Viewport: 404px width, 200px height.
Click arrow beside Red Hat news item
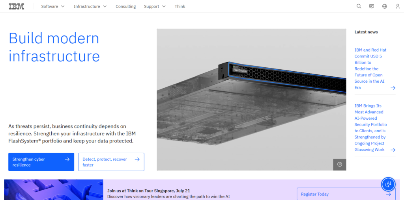click(x=393, y=88)
